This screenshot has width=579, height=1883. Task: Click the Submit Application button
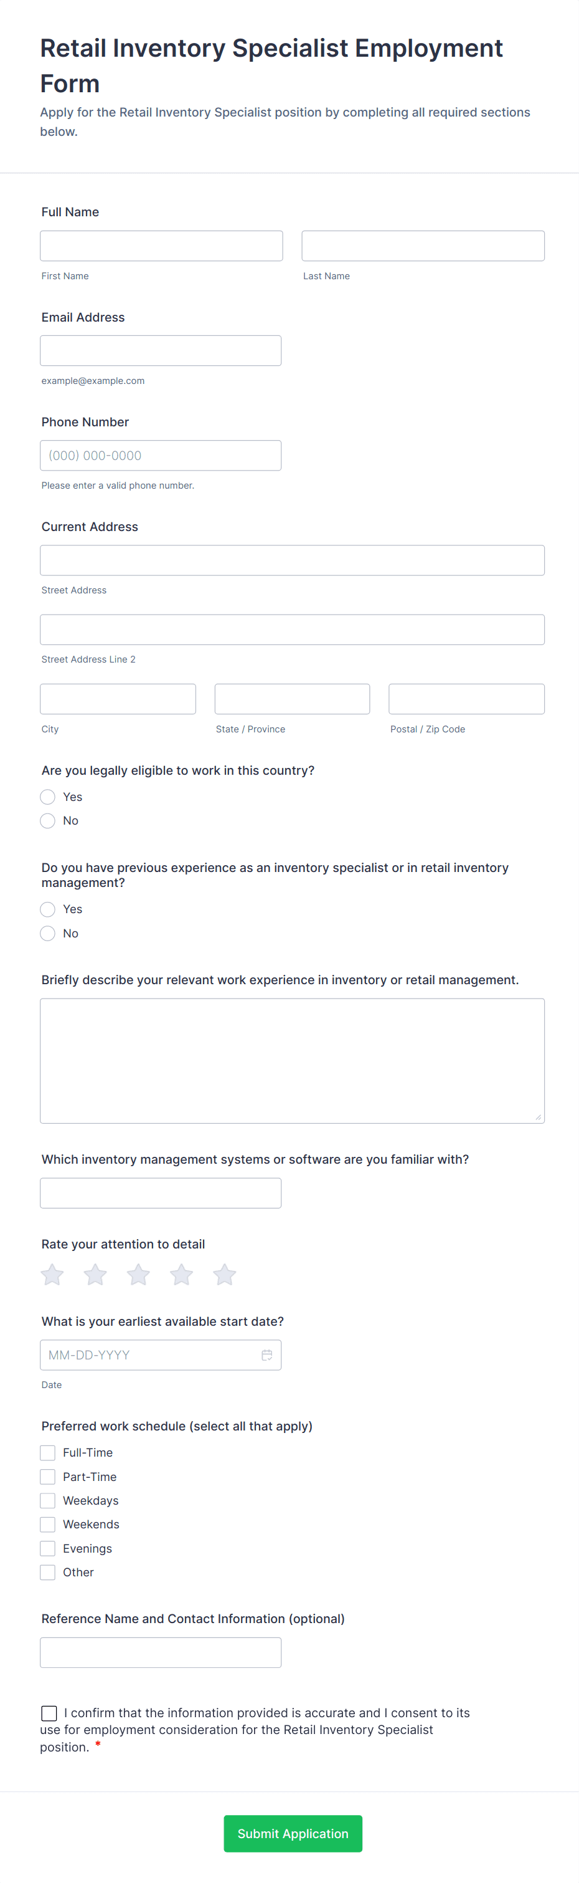(x=292, y=1834)
